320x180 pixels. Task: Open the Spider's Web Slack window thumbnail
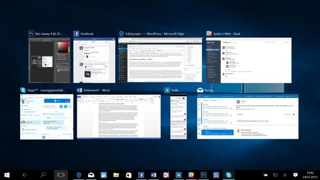click(x=249, y=60)
